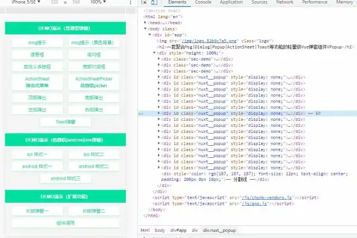Open the /js/app.js script link
Image resolution: width=357 pixels, height=238 pixels.
(254, 203)
